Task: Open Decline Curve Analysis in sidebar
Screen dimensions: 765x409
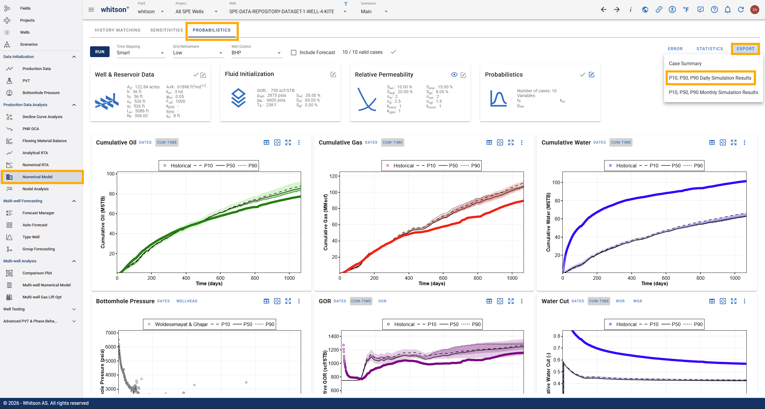Action: tap(42, 117)
